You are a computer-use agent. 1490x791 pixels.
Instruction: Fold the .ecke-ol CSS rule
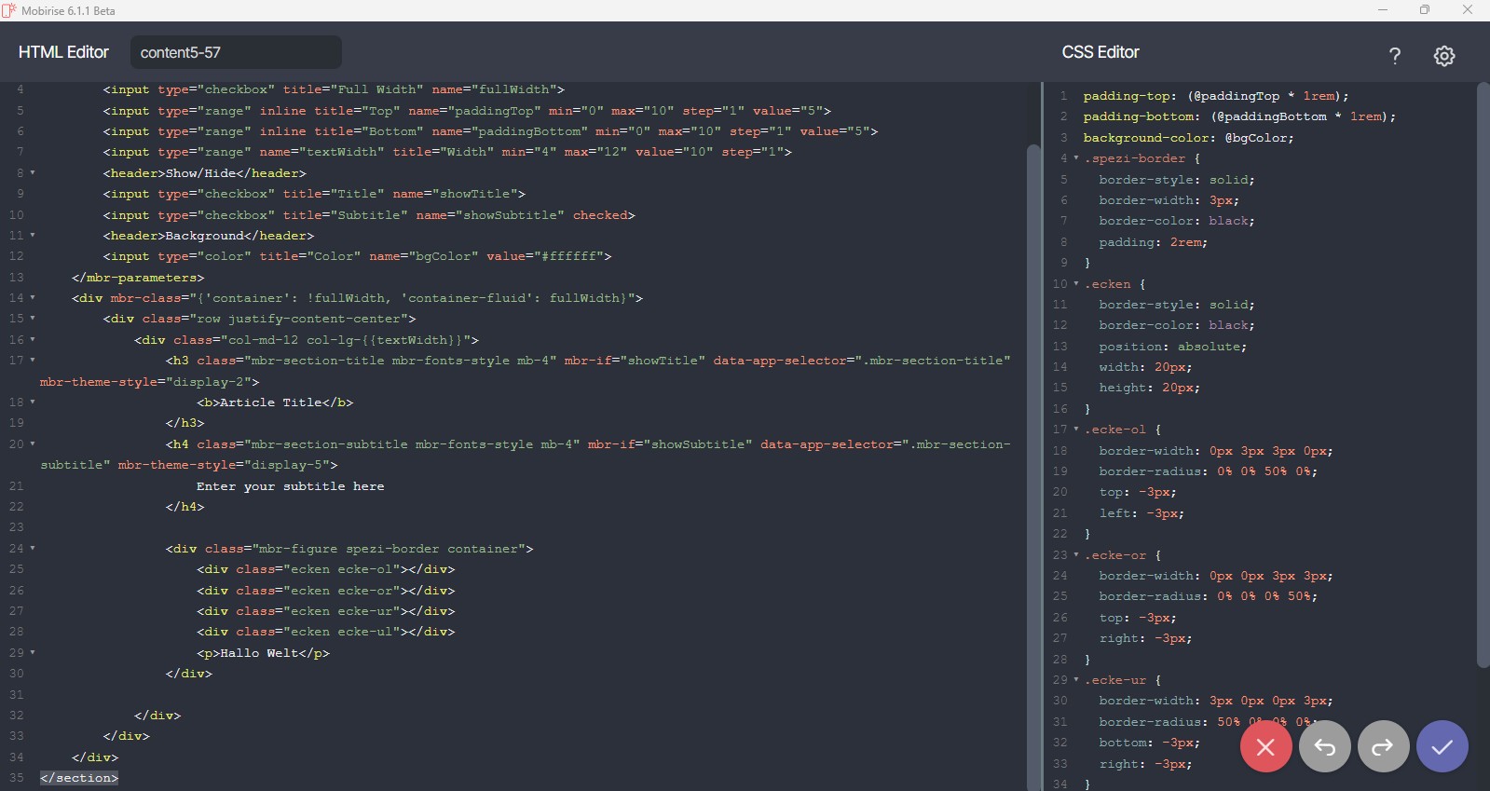pyautogui.click(x=1076, y=430)
